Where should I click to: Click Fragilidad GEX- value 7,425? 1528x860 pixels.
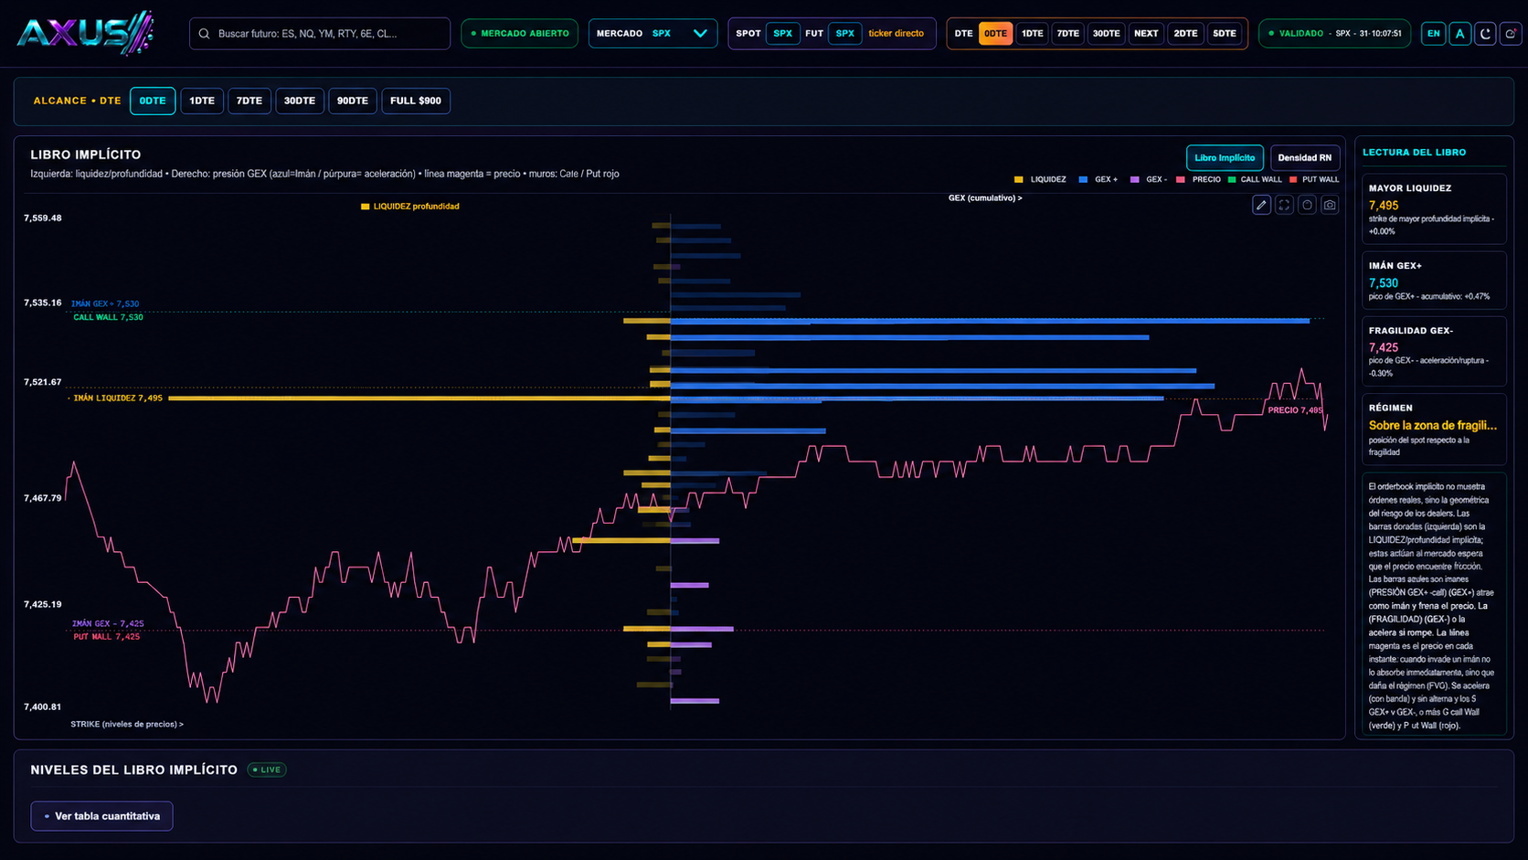1384,347
